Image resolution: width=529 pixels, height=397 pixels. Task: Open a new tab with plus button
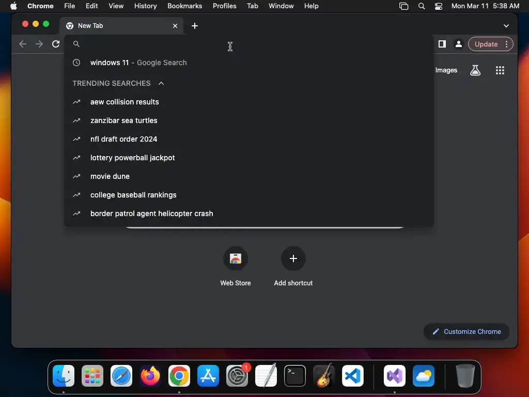point(195,26)
